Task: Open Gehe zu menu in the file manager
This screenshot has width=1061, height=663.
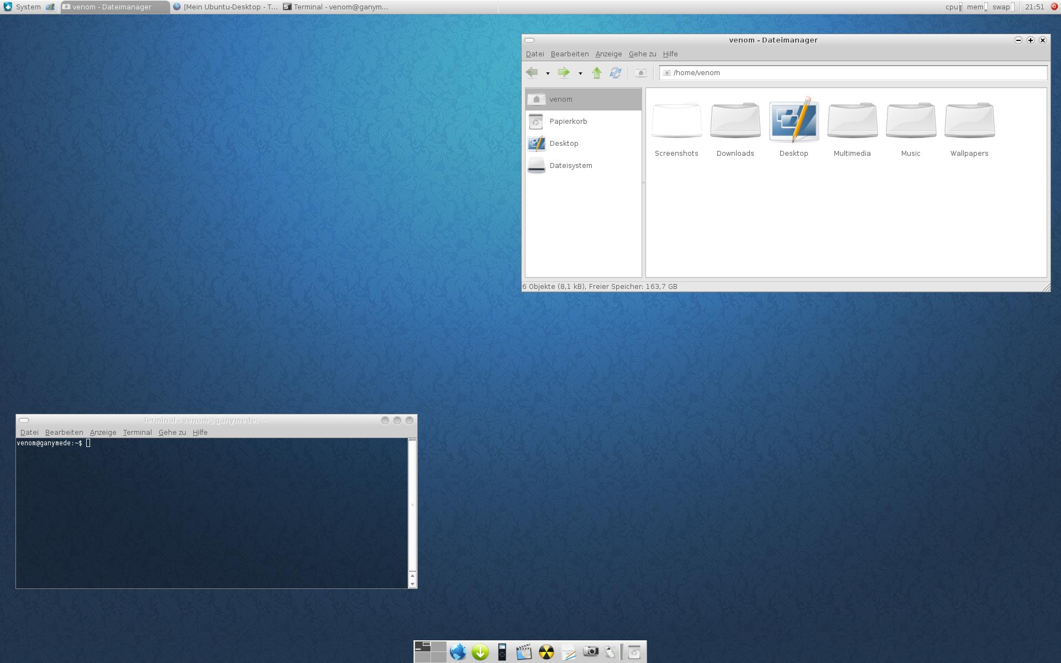Action: click(642, 54)
